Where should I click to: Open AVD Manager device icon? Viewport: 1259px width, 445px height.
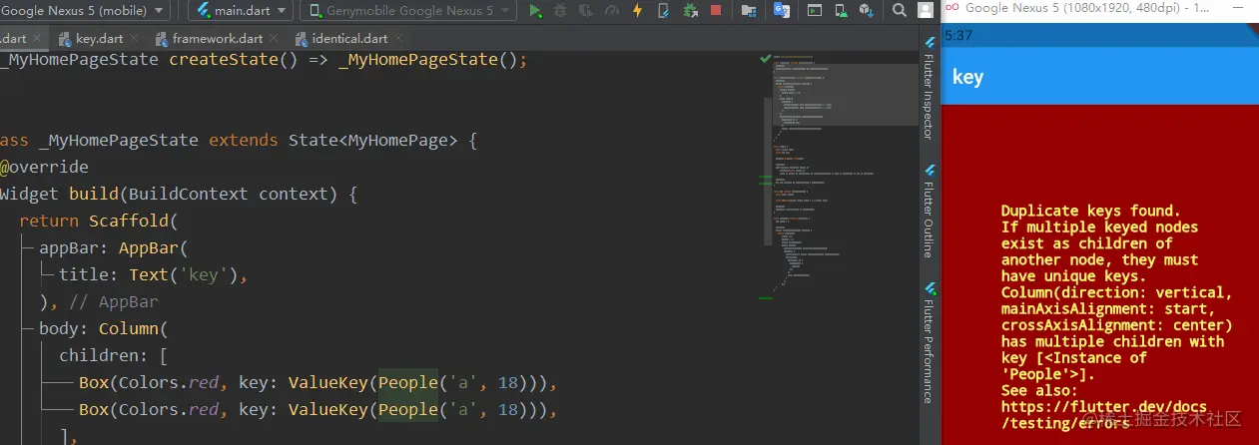[841, 11]
